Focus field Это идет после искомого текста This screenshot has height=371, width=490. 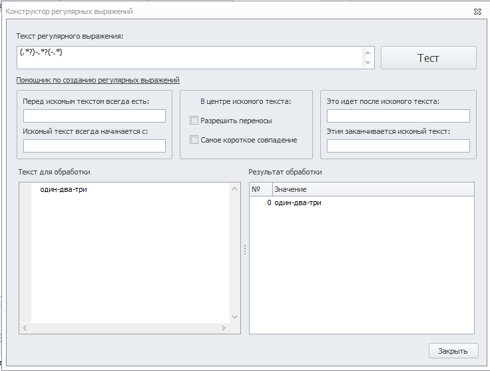(x=398, y=116)
